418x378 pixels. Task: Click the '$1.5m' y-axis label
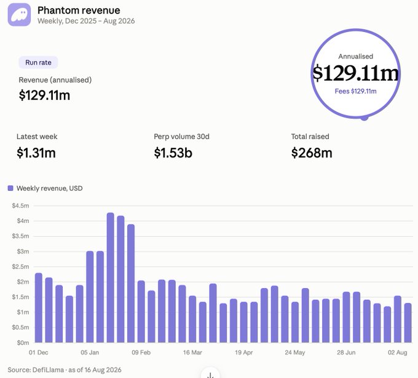pyautogui.click(x=20, y=297)
